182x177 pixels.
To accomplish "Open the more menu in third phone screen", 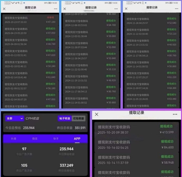I will pos(176,9).
